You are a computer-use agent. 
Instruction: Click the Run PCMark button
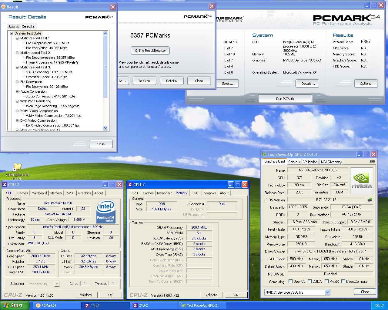pos(285,99)
